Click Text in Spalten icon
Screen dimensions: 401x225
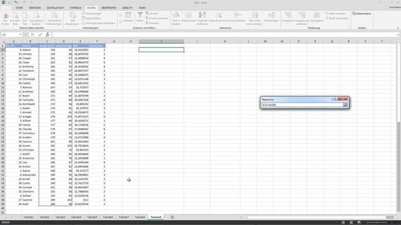[176, 18]
